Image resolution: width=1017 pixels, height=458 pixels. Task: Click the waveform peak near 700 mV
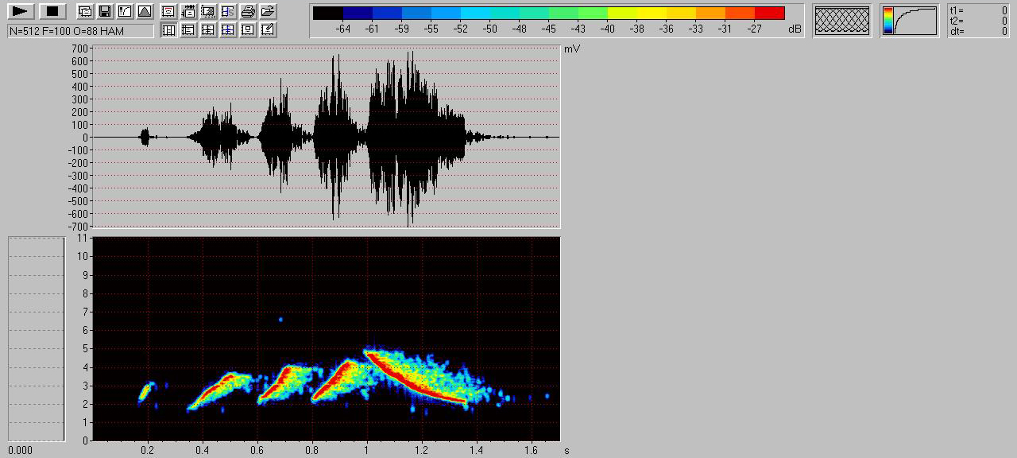(x=411, y=56)
